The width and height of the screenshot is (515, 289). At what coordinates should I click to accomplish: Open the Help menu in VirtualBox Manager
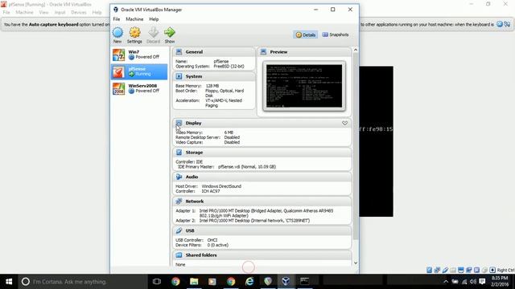[x=154, y=19]
